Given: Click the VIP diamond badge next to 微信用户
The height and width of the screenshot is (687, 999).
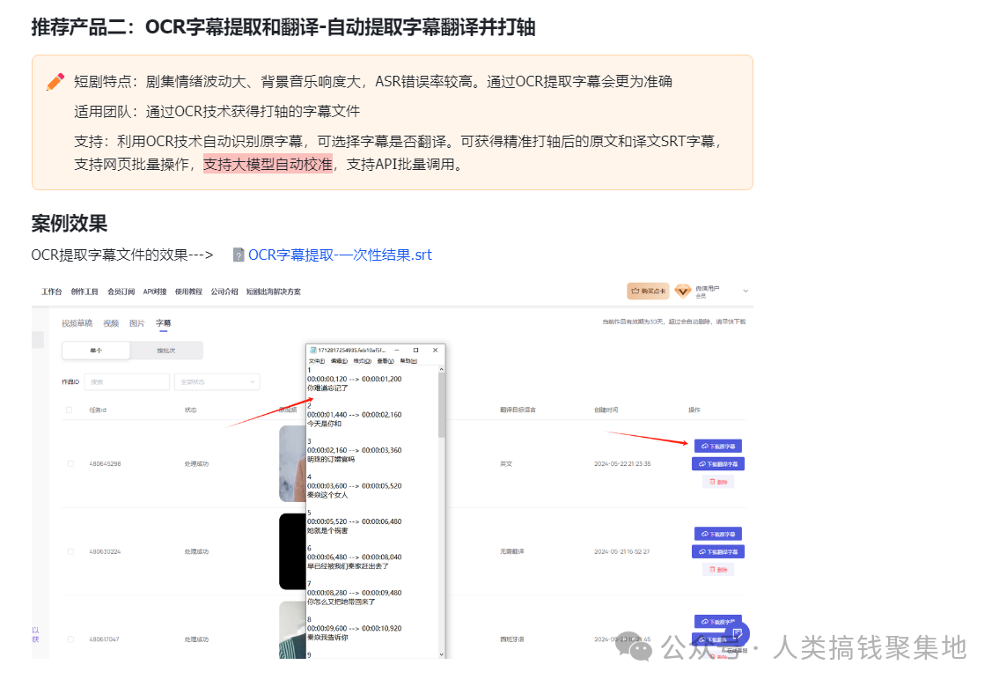Looking at the screenshot, I should [682, 292].
